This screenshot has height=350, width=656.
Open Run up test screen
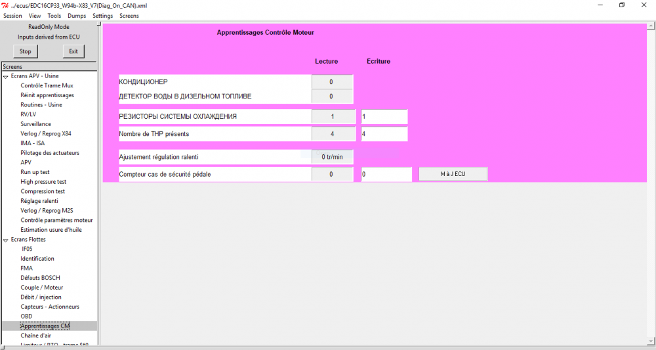coord(35,172)
